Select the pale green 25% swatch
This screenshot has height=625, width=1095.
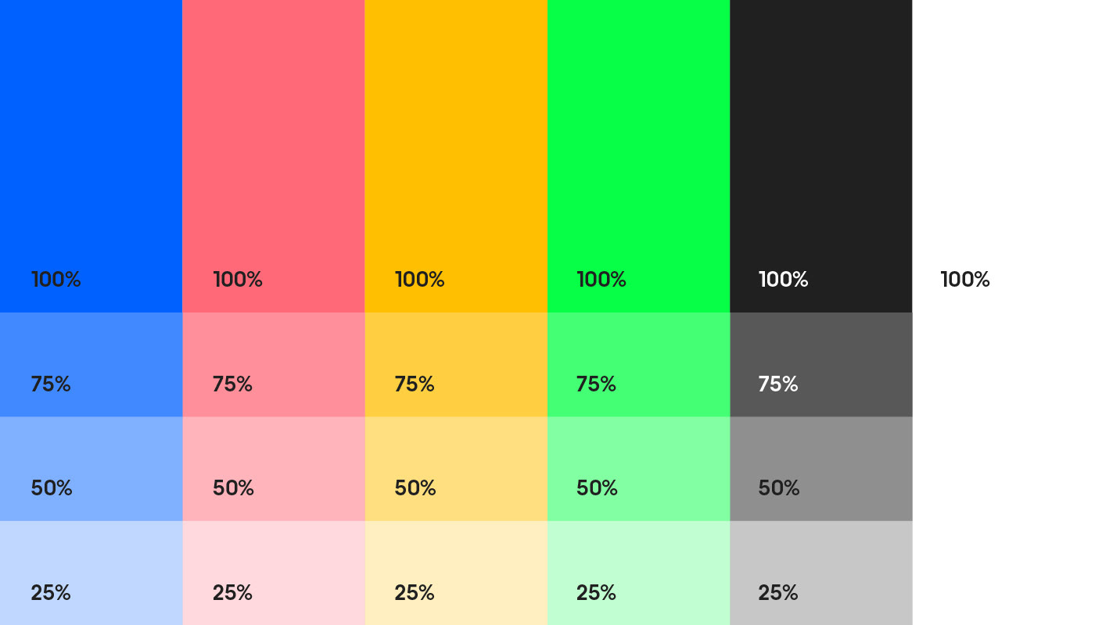(638, 573)
